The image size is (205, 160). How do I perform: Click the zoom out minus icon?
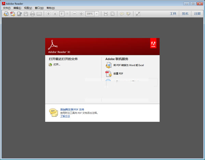tap(74, 14)
